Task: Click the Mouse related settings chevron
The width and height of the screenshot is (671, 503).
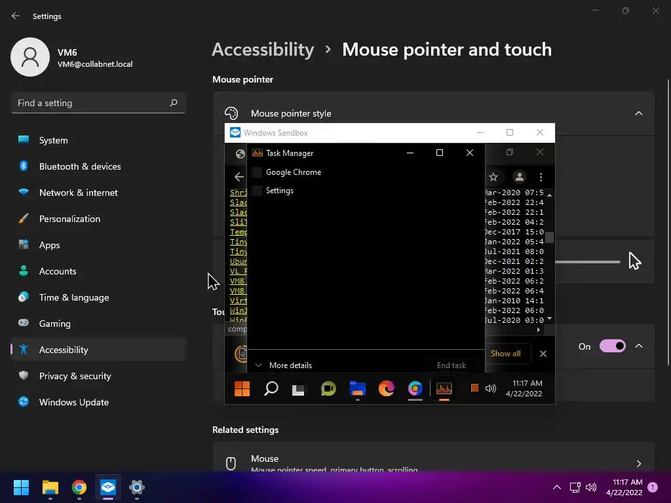Action: 638,463
